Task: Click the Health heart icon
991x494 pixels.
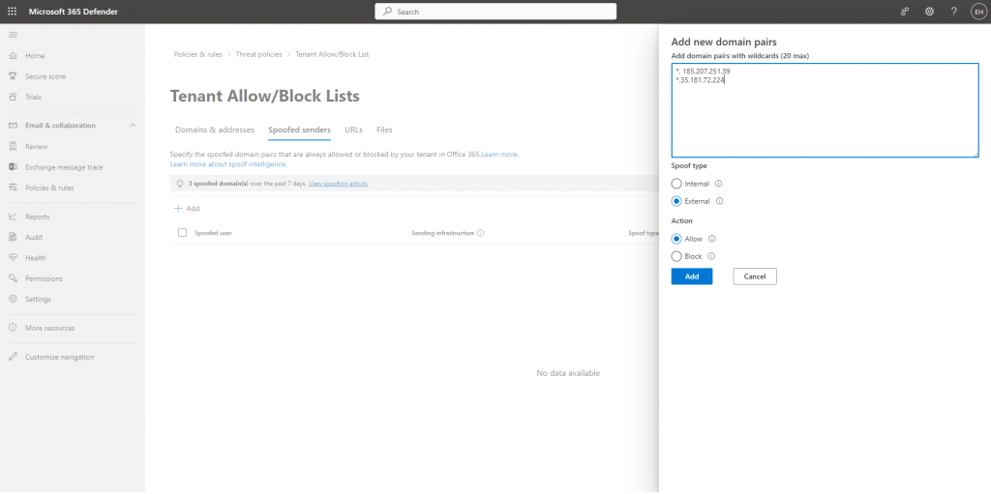Action: pos(13,258)
